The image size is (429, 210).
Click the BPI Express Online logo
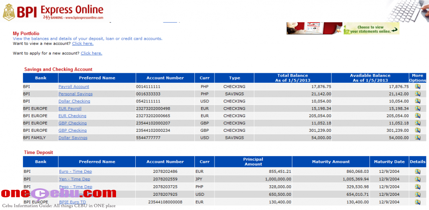coord(53,11)
